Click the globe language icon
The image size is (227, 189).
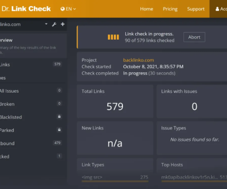coord(62,9)
